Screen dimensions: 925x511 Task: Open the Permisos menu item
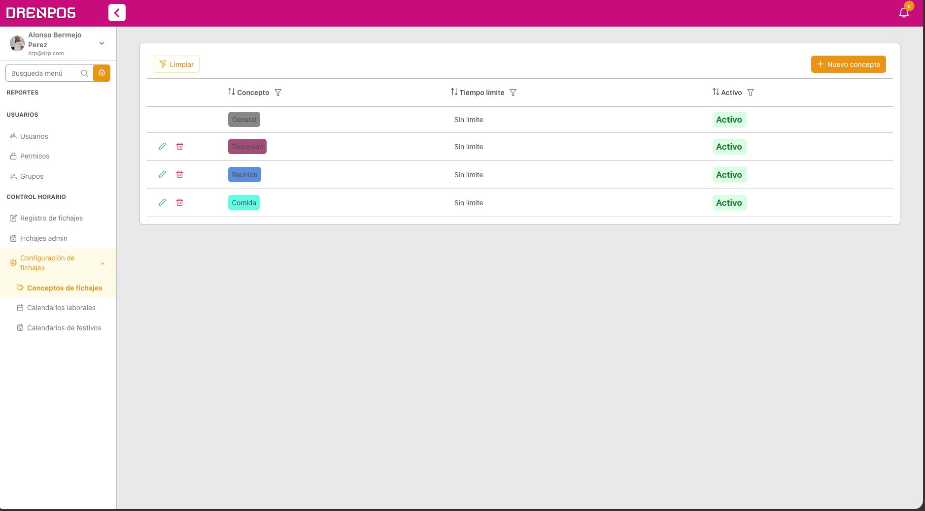[x=58, y=156]
